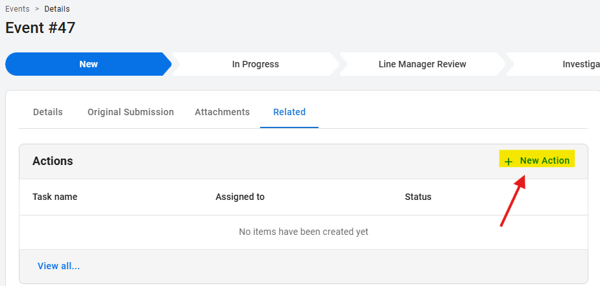Click the breadcrumb separator arrow
Viewport: 600px width, 286px height.
pyautogui.click(x=37, y=9)
